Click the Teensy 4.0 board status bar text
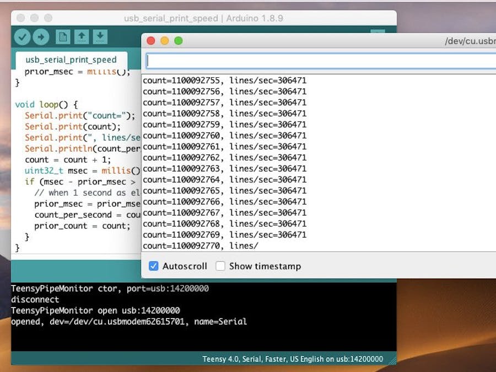Image resolution: width=496 pixels, height=372 pixels. [x=292, y=359]
